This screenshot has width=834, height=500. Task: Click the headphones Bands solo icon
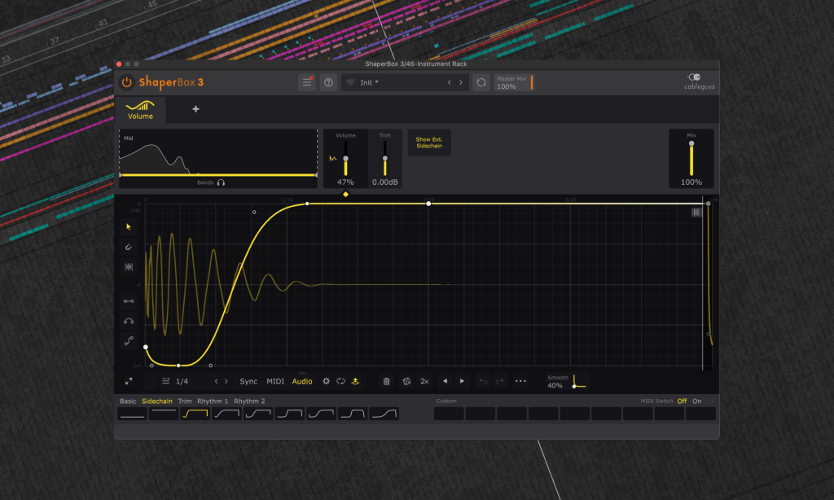[x=221, y=183]
